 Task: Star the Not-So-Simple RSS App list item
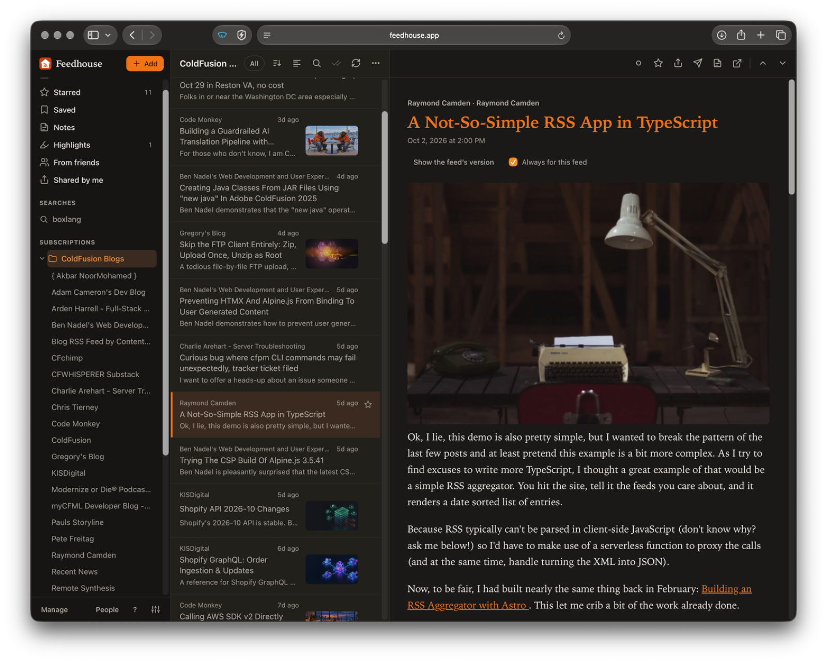pos(368,404)
